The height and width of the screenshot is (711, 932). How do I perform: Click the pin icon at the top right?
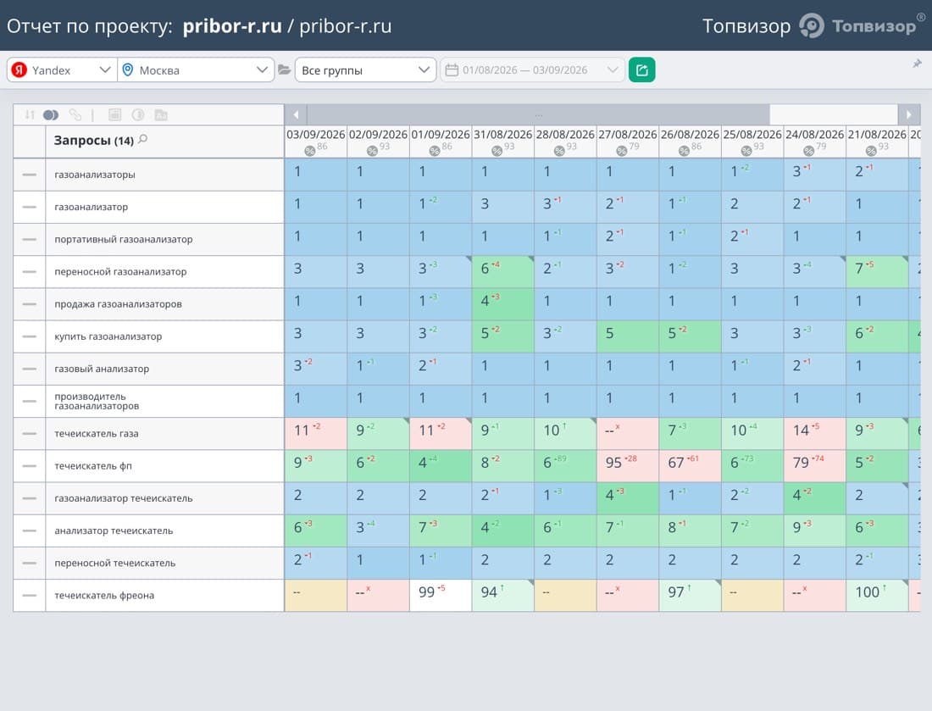click(x=917, y=64)
